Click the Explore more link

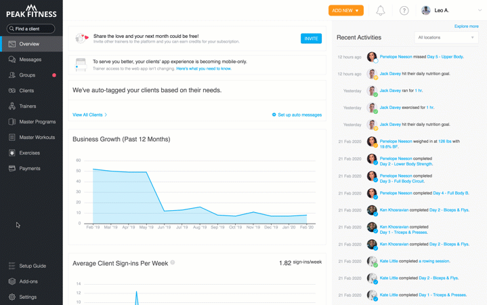coord(466,26)
